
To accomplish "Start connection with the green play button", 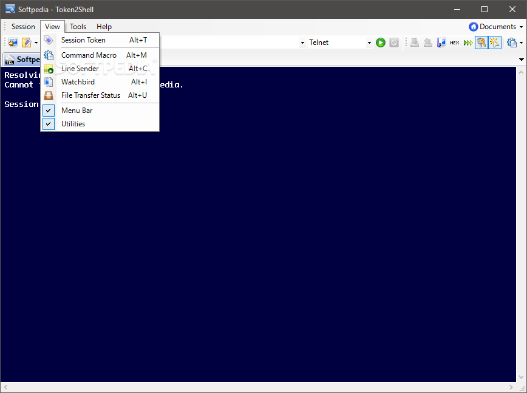I will 381,43.
